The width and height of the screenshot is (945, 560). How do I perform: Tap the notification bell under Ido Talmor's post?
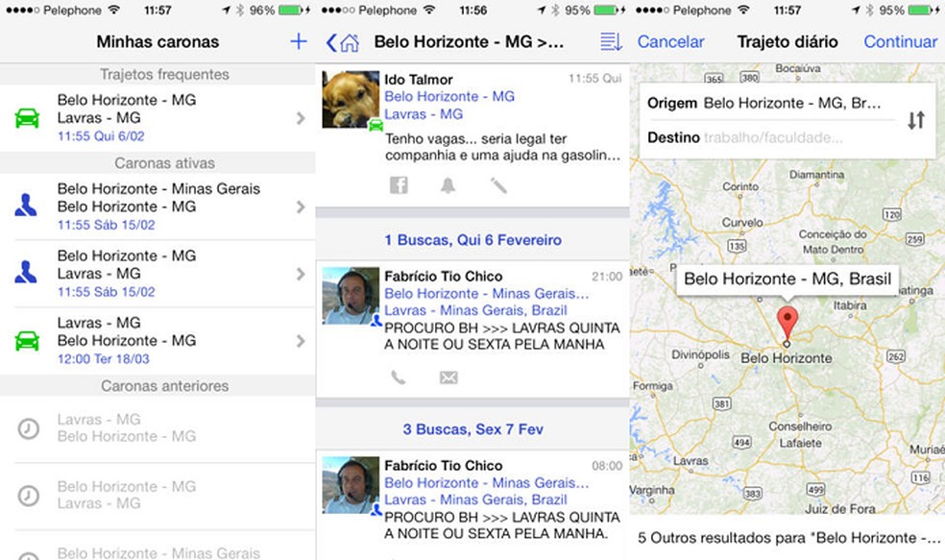(446, 184)
